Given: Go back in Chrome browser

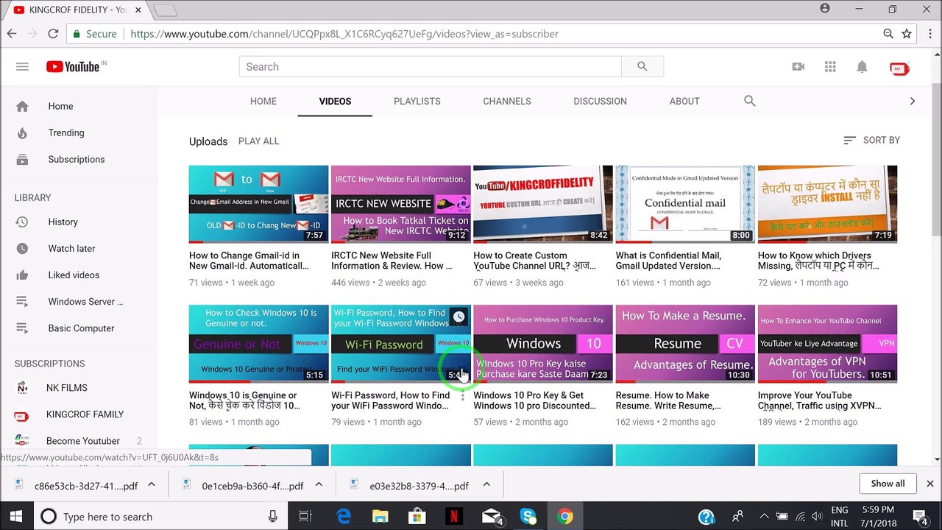Looking at the screenshot, I should point(12,33).
